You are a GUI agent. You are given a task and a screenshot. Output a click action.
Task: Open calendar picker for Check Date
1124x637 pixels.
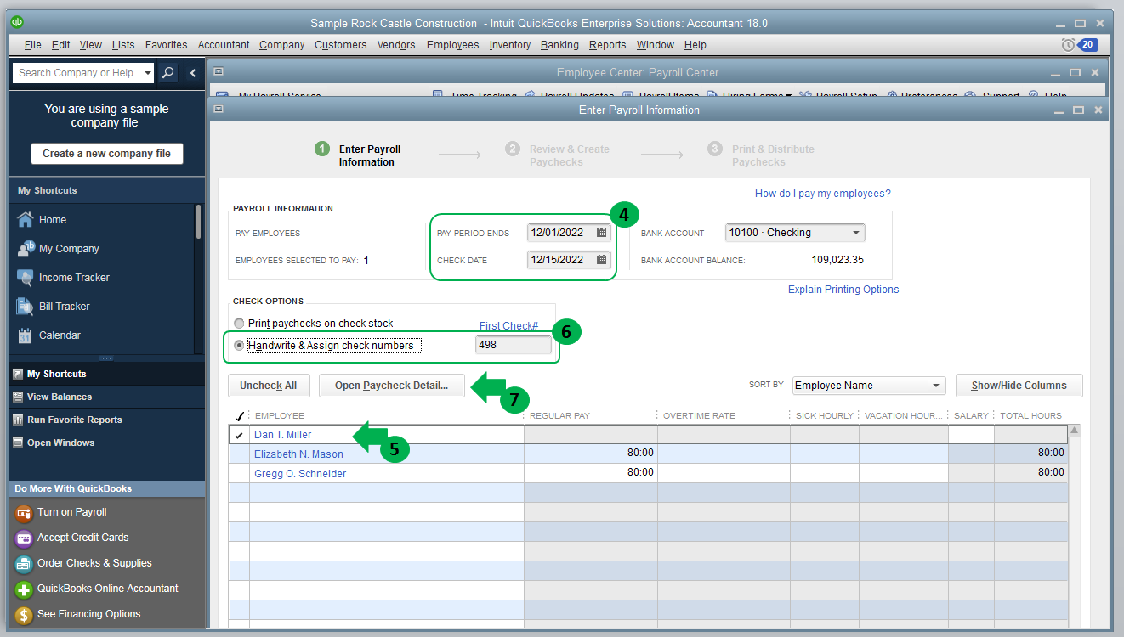pos(601,260)
